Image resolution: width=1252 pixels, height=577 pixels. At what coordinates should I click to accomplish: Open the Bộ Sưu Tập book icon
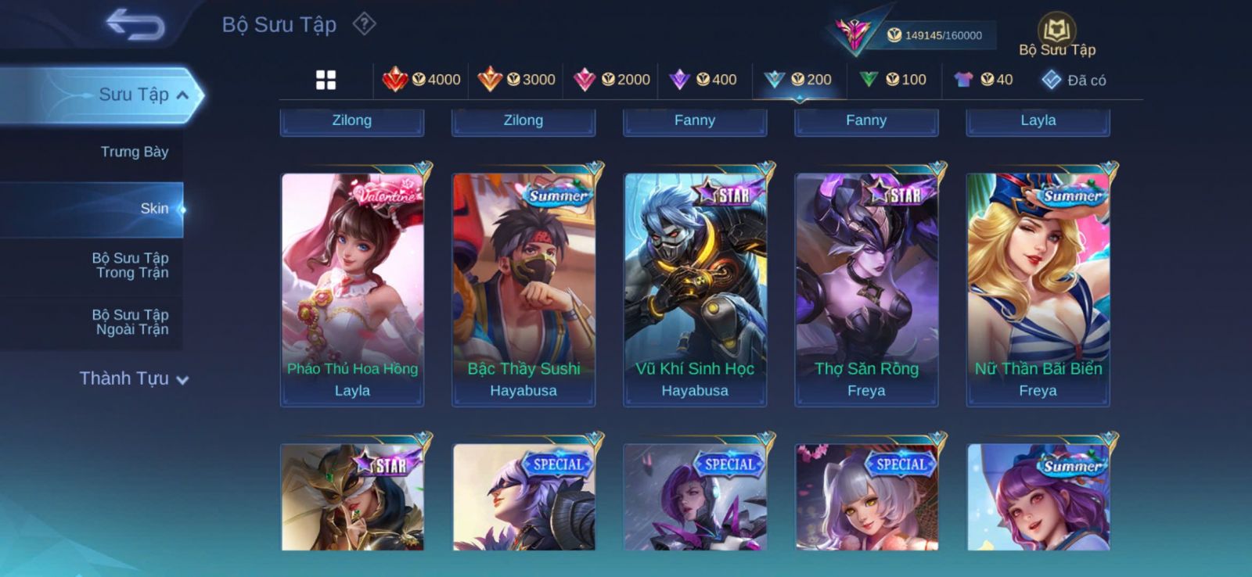pyautogui.click(x=1057, y=36)
